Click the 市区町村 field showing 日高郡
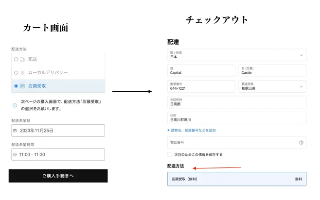 [236, 102]
